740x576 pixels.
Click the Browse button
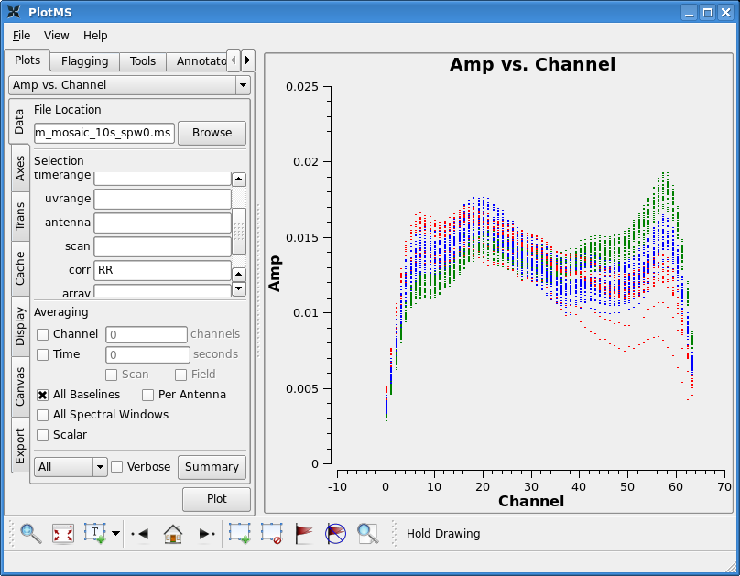[212, 133]
